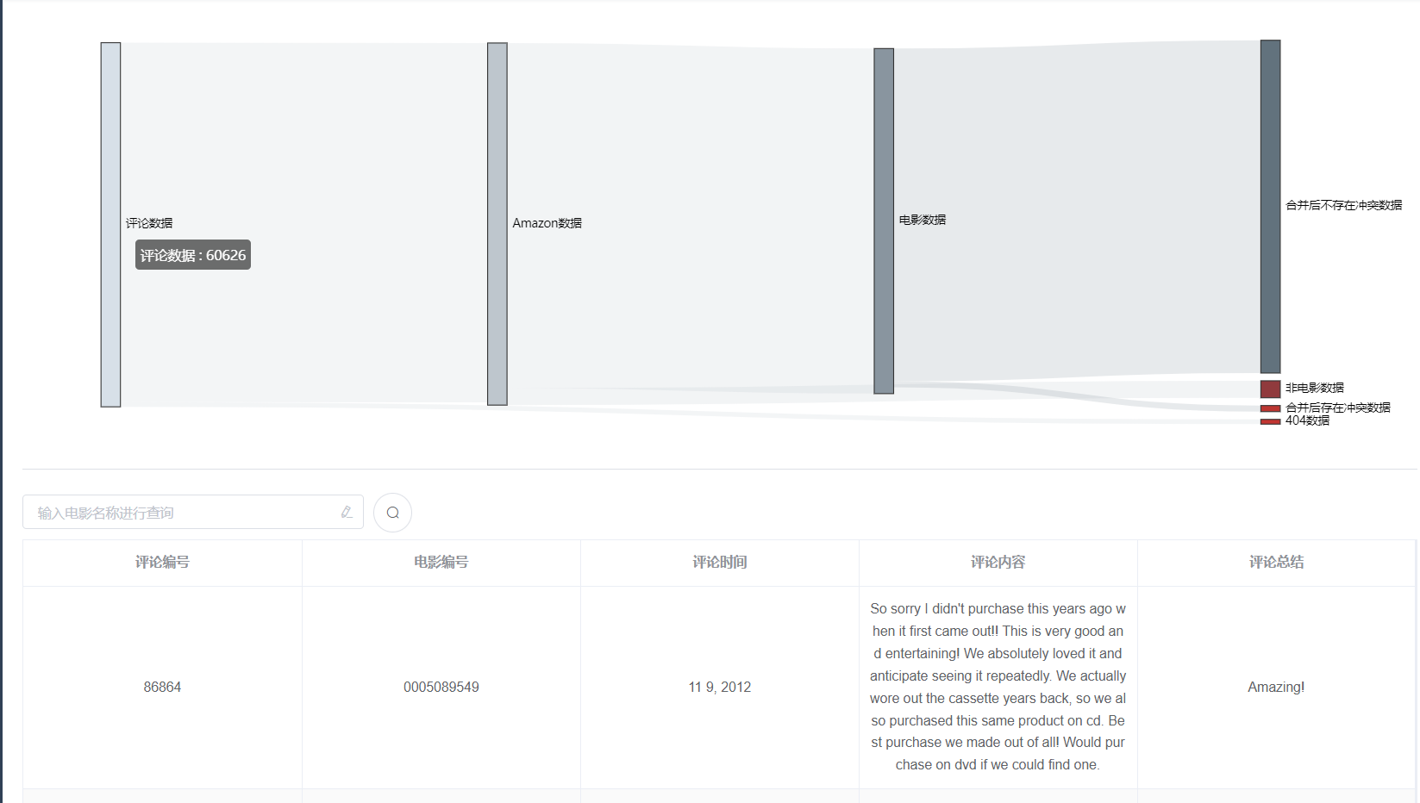This screenshot has height=803, width=1420.
Task: Click the red 合并后存在冲突数据 node
Action: 1270,408
